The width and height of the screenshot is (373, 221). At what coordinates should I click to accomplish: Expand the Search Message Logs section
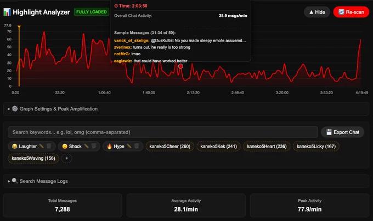point(186,181)
